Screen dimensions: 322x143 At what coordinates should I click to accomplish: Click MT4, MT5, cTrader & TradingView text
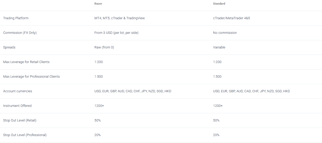point(120,18)
